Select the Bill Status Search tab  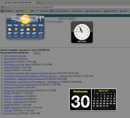point(19,2)
